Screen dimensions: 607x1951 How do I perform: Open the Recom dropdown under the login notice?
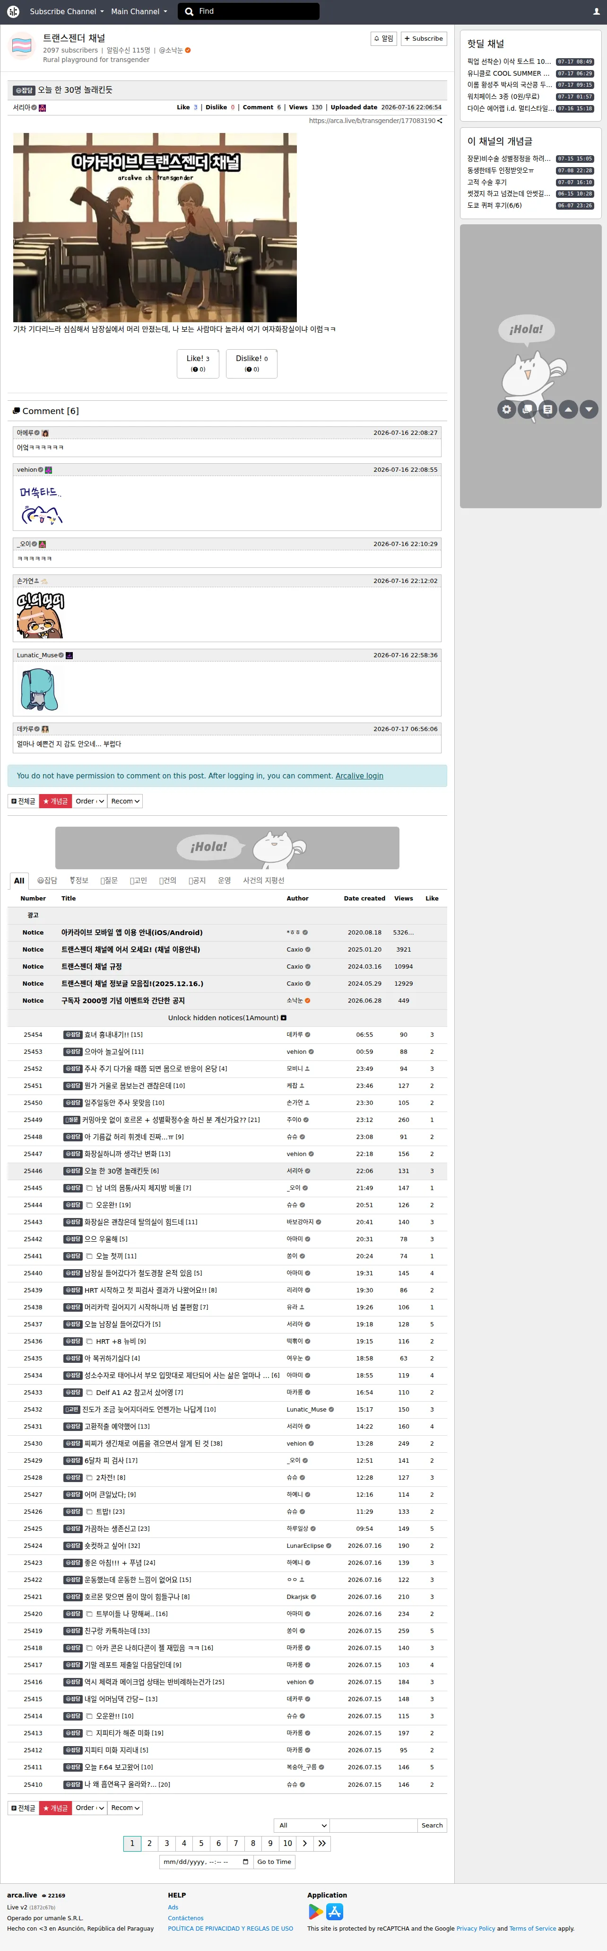[x=125, y=801]
